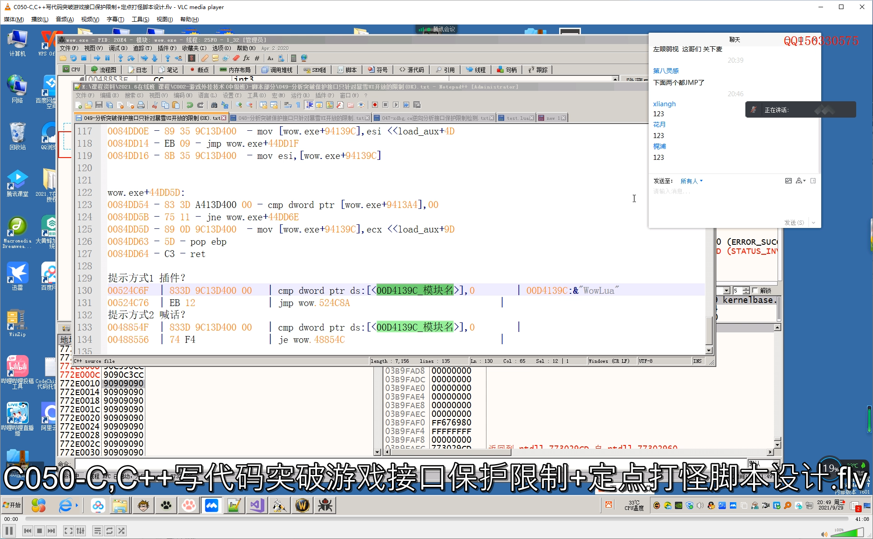Open VLC 媒体(M) menu
The image size is (873, 539).
tap(14, 19)
